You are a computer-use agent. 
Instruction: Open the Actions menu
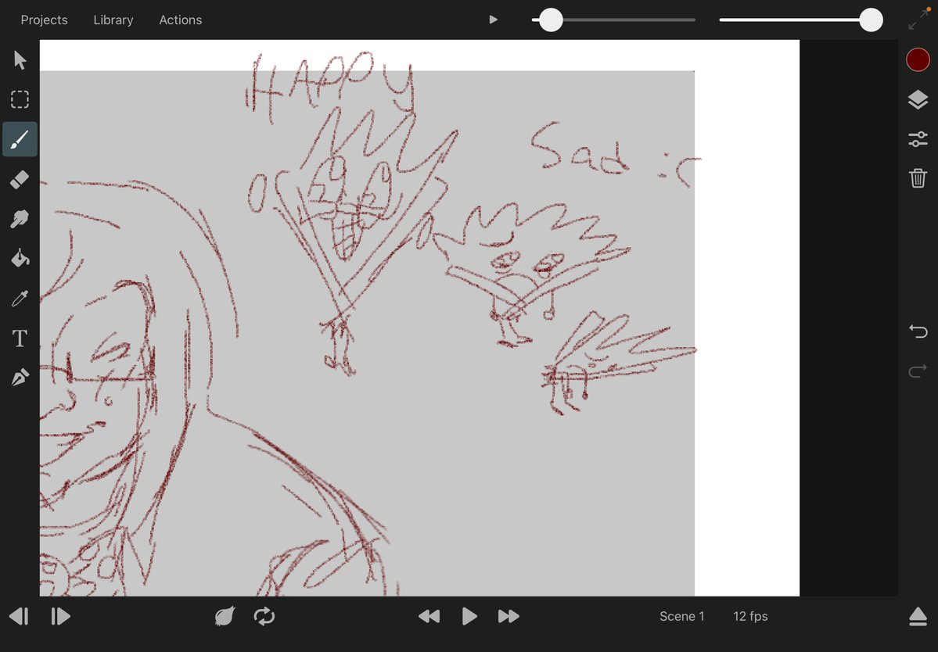[180, 20]
